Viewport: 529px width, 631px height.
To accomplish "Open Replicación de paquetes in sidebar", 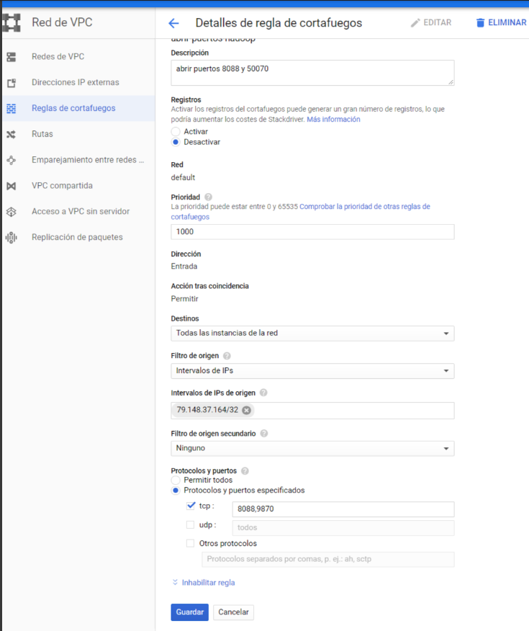I will pos(78,237).
